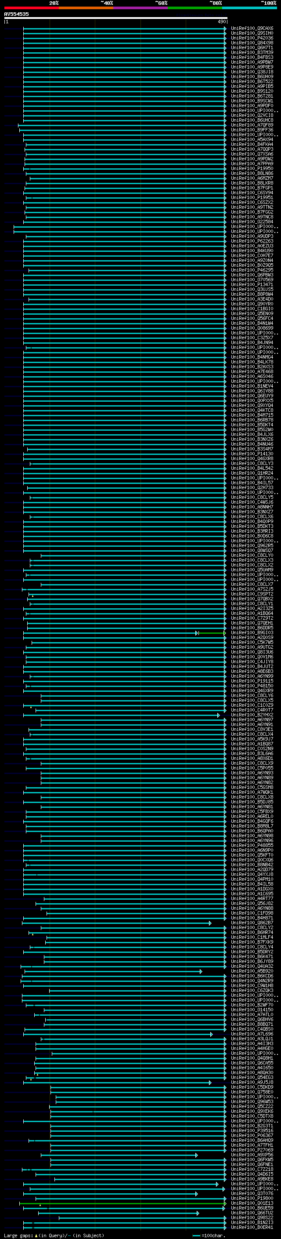Select label UniRef100_P48855
281x1239 pixels.
[x=252, y=846]
